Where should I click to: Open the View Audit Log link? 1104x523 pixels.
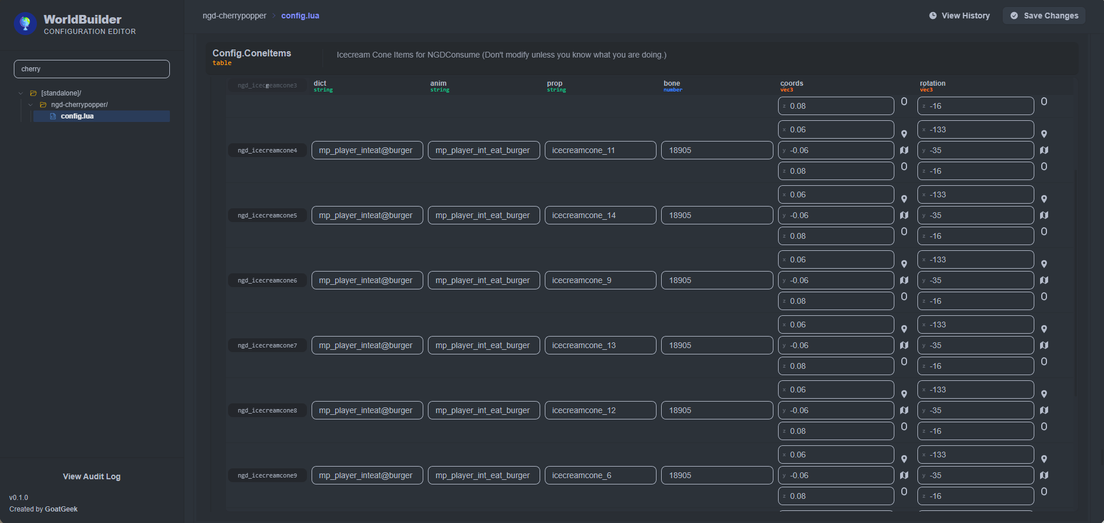(92, 476)
